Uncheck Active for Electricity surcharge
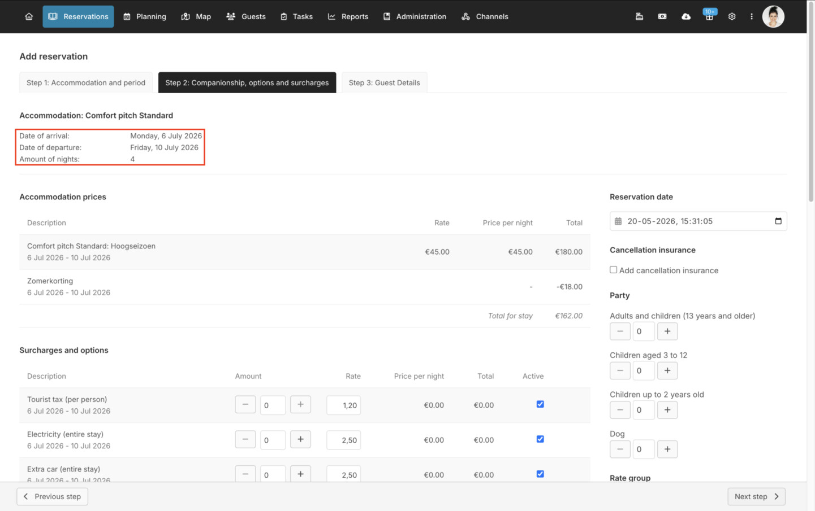Screen dimensions: 815x511 coord(540,439)
